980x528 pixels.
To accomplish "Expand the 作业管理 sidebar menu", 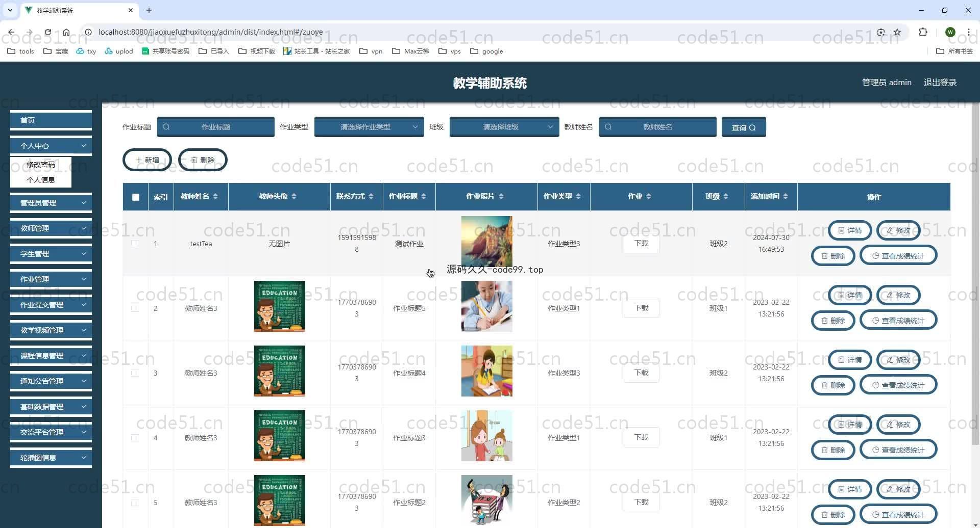I will coord(51,279).
